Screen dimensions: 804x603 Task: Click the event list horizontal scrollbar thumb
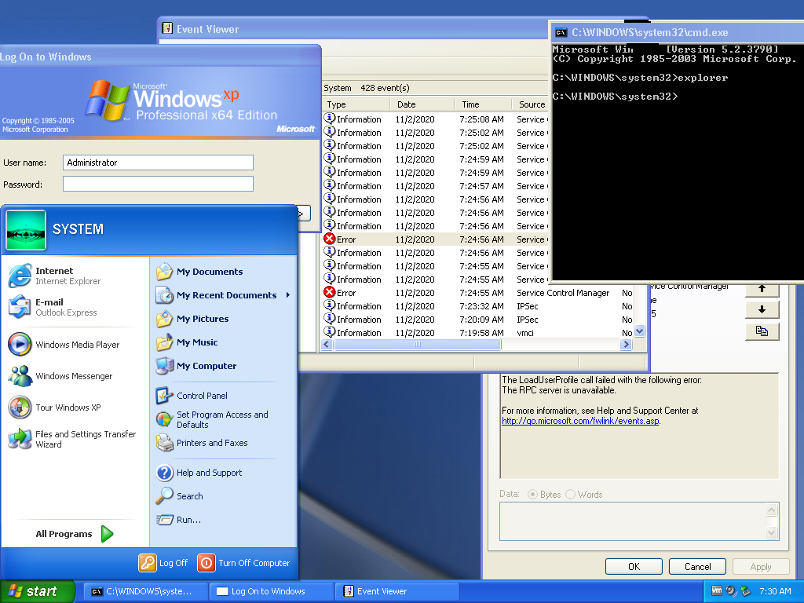(x=418, y=345)
